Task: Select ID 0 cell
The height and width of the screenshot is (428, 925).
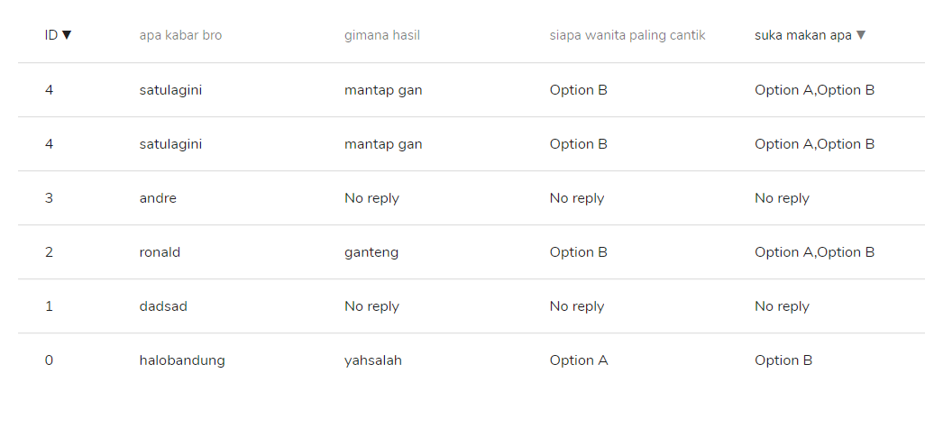Action: pos(49,360)
